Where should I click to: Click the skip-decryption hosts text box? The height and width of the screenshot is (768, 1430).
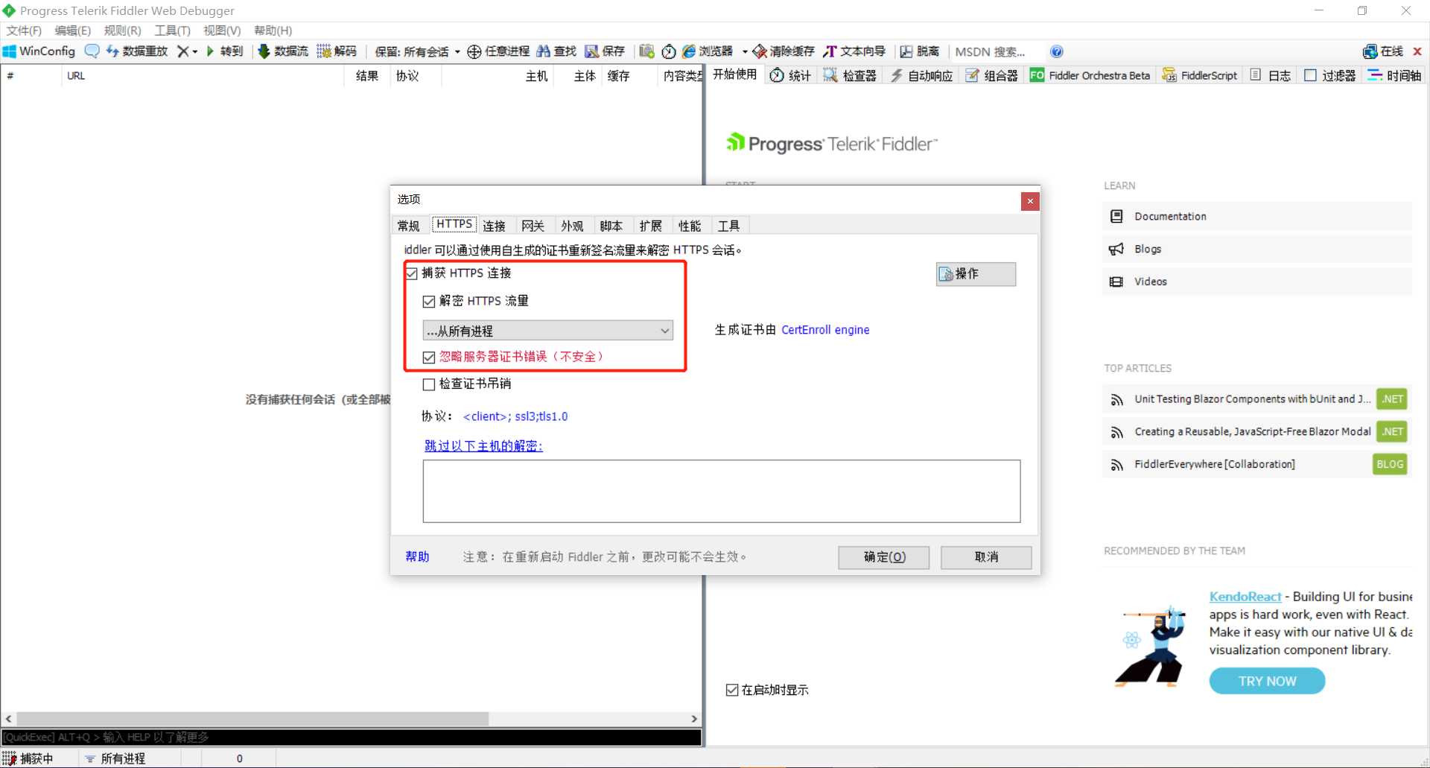click(722, 491)
